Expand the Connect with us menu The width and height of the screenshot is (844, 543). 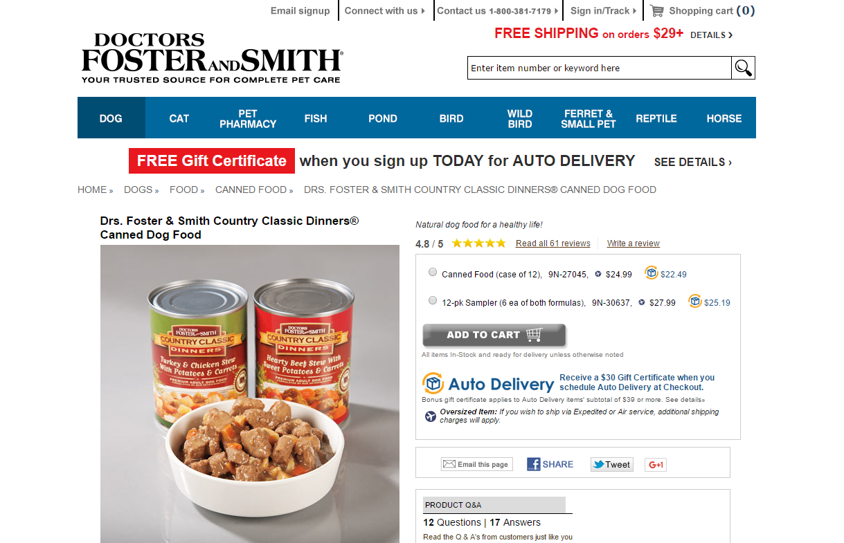coord(385,10)
